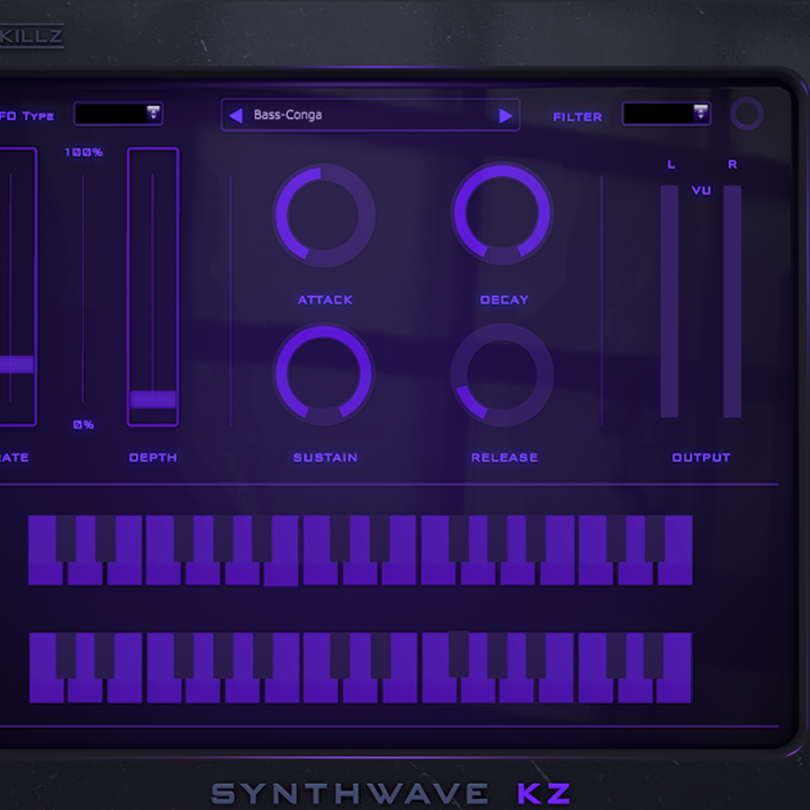Image resolution: width=810 pixels, height=810 pixels.
Task: Click the Decay knob
Action: point(502,214)
